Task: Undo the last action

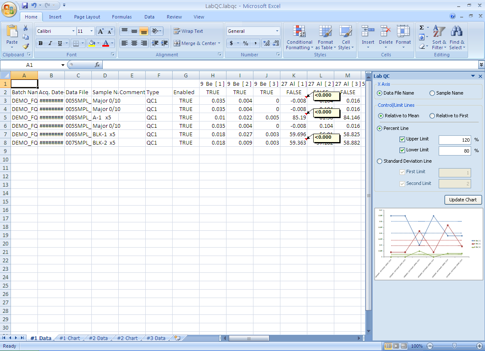Action: pyautogui.click(x=34, y=5)
